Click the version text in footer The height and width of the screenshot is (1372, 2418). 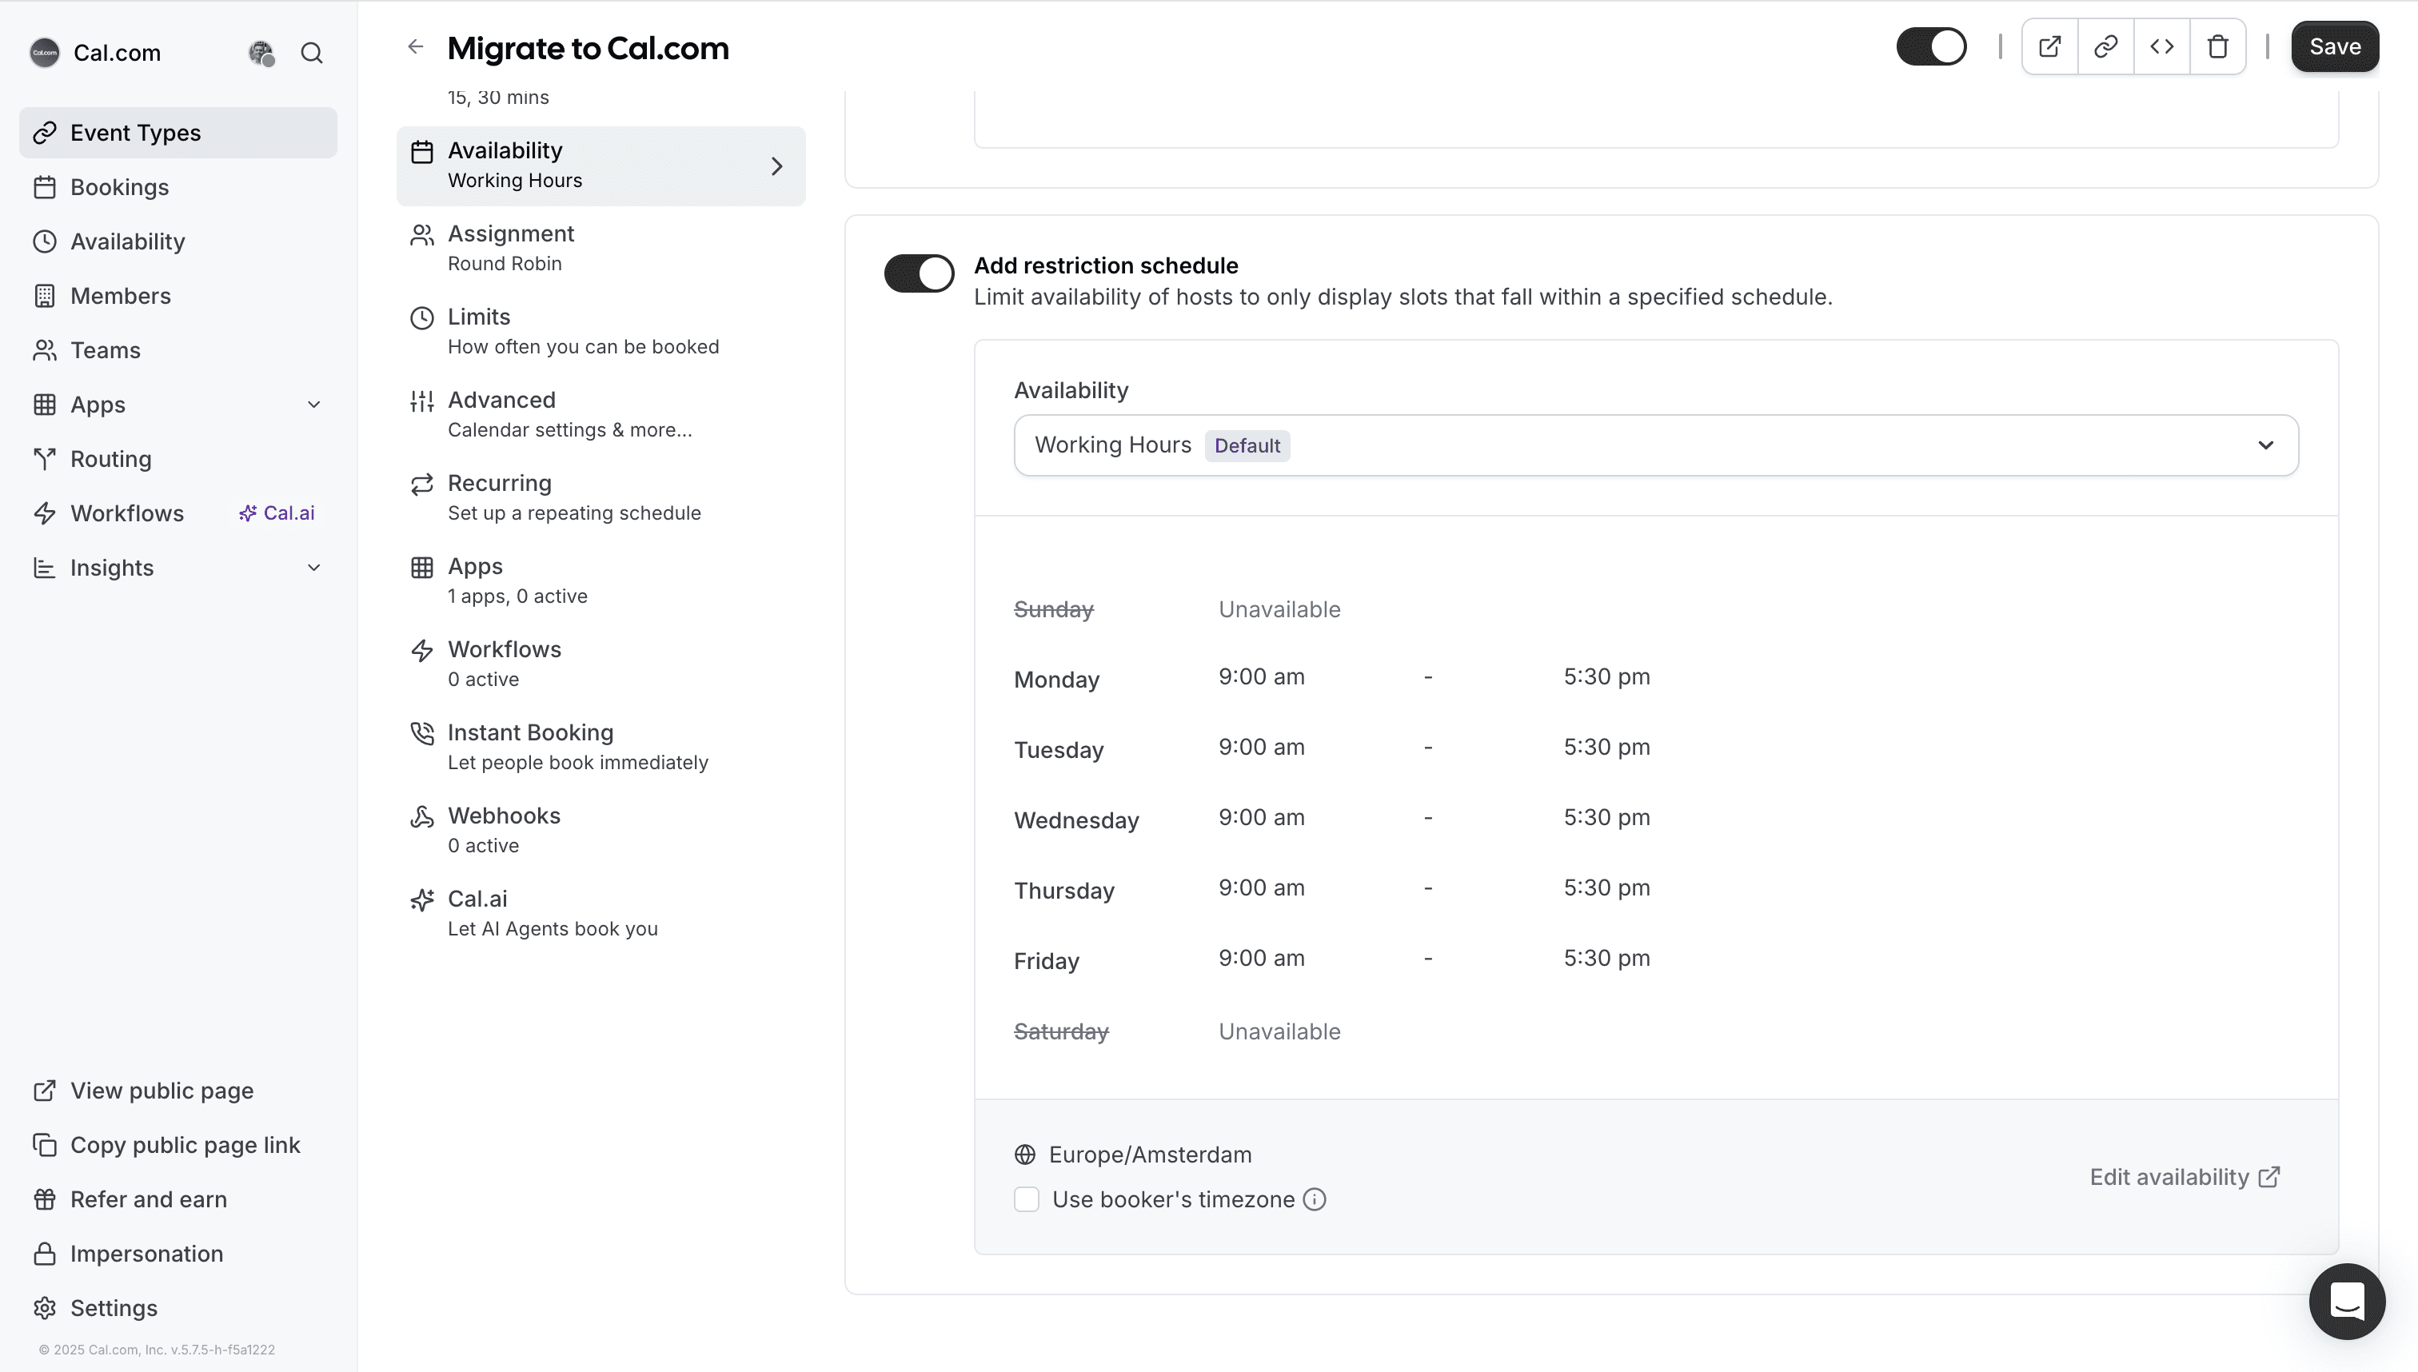point(158,1350)
